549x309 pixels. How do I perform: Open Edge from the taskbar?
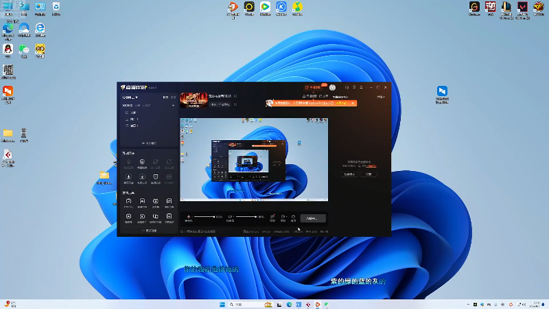(289, 304)
